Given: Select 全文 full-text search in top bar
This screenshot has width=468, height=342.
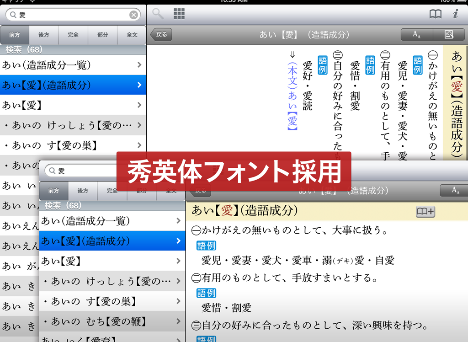Looking at the screenshot, I should [132, 35].
